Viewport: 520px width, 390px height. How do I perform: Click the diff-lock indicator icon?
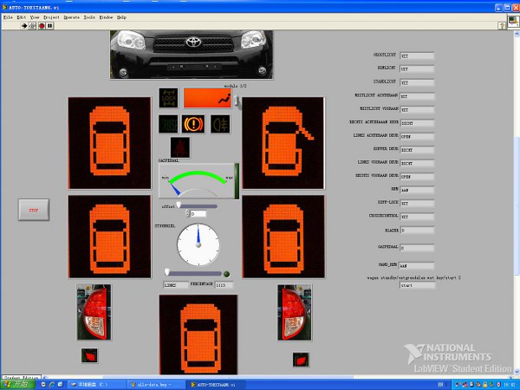point(168,98)
